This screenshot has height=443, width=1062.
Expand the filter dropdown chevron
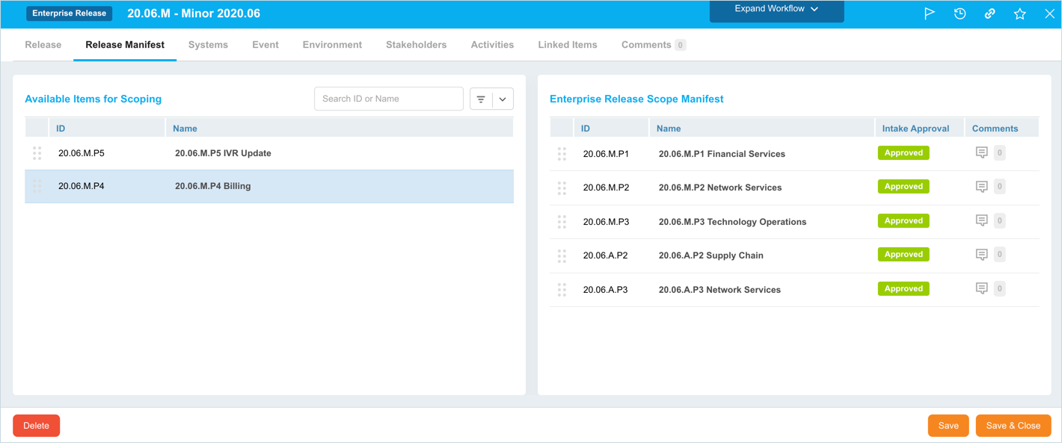coord(503,99)
